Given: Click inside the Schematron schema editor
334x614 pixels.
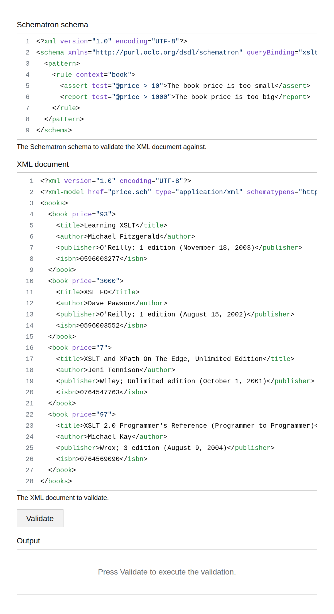Looking at the screenshot, I should pyautogui.click(x=167, y=86).
